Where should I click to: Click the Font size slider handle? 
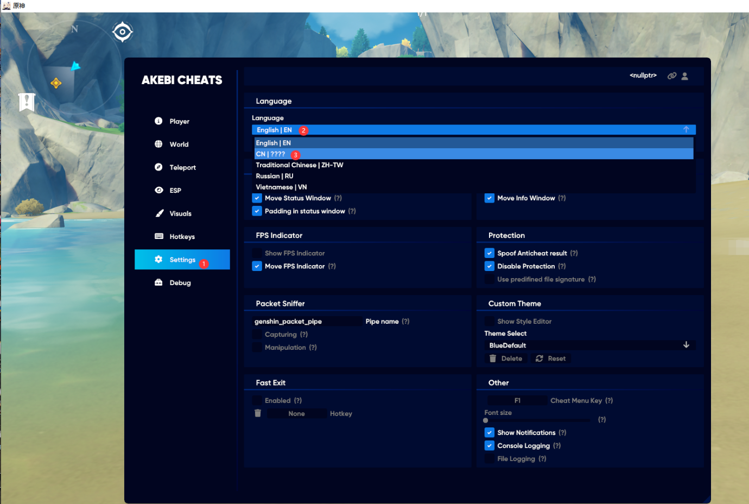(x=486, y=420)
